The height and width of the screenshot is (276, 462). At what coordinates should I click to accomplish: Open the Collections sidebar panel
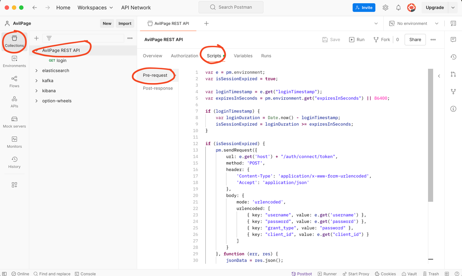click(x=14, y=41)
